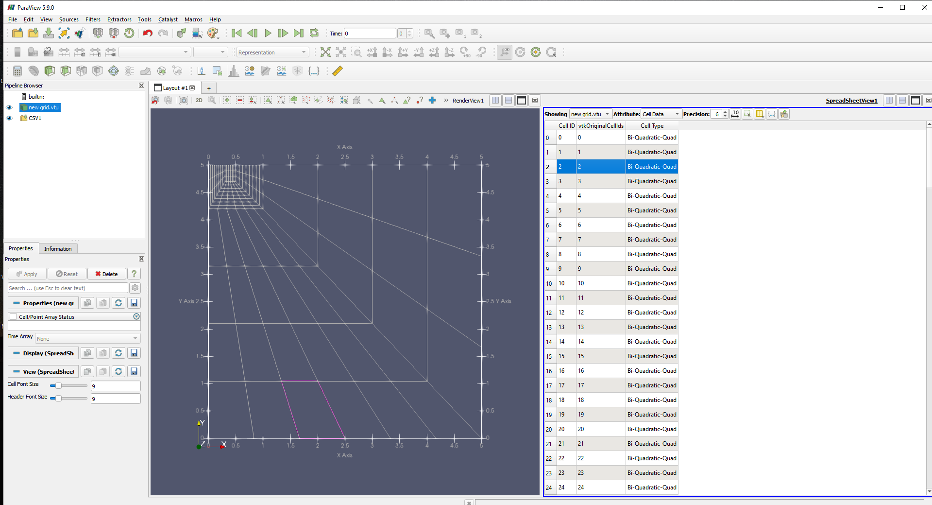Click the Ruler tool icon

[338, 71]
